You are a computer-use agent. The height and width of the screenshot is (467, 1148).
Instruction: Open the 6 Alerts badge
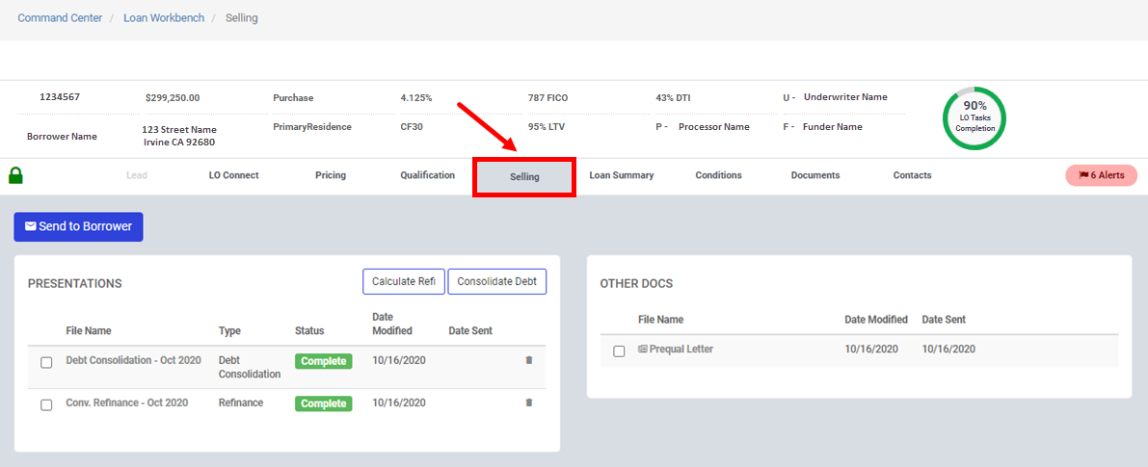click(1101, 175)
